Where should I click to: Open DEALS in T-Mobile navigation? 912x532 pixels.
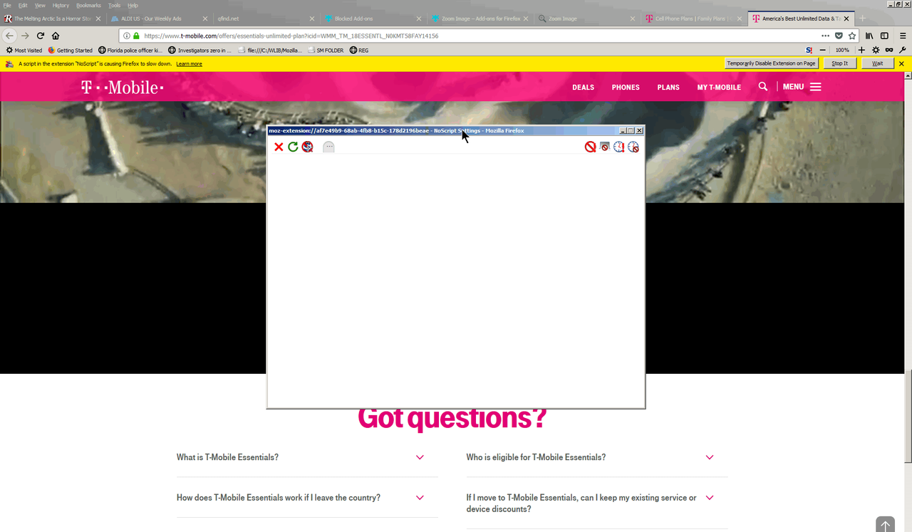click(x=583, y=88)
